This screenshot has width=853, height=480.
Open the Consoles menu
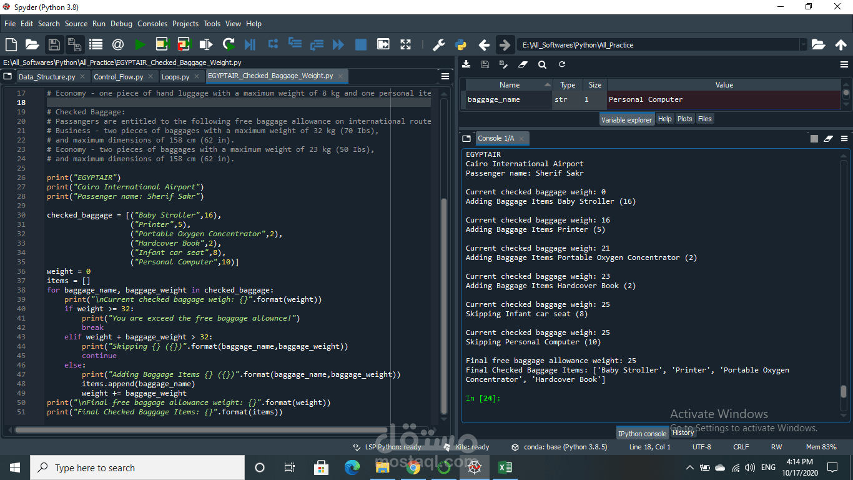tap(152, 24)
